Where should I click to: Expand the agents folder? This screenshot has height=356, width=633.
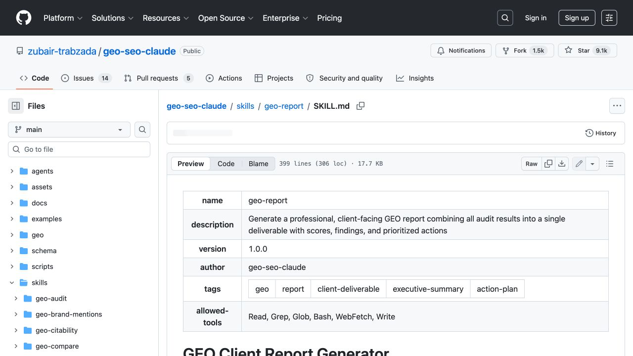click(x=12, y=171)
